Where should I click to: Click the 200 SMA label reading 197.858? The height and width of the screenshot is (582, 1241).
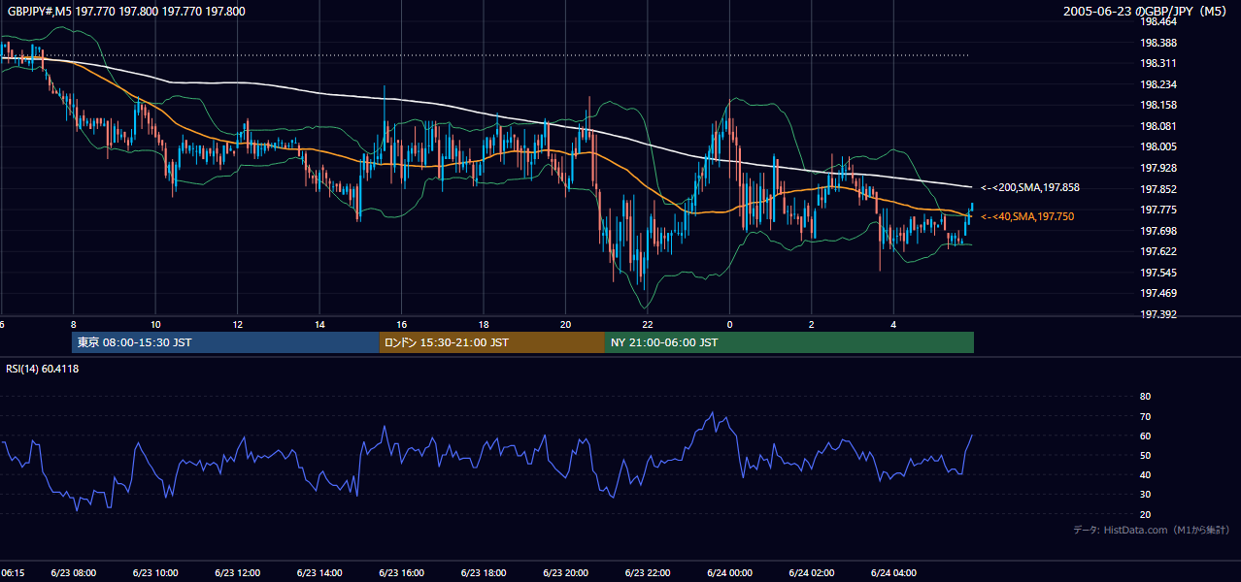(1029, 187)
